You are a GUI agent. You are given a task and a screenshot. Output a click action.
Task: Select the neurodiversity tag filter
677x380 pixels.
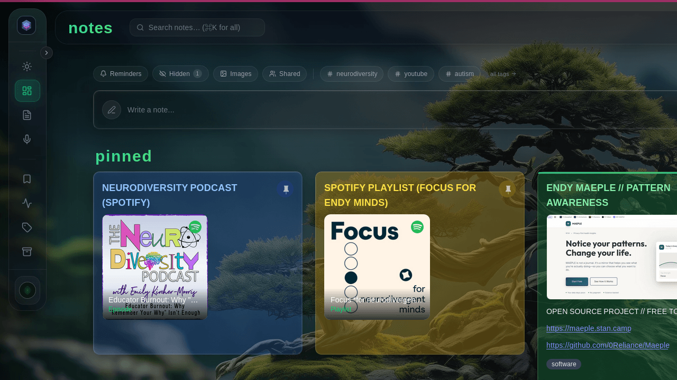[x=352, y=74]
